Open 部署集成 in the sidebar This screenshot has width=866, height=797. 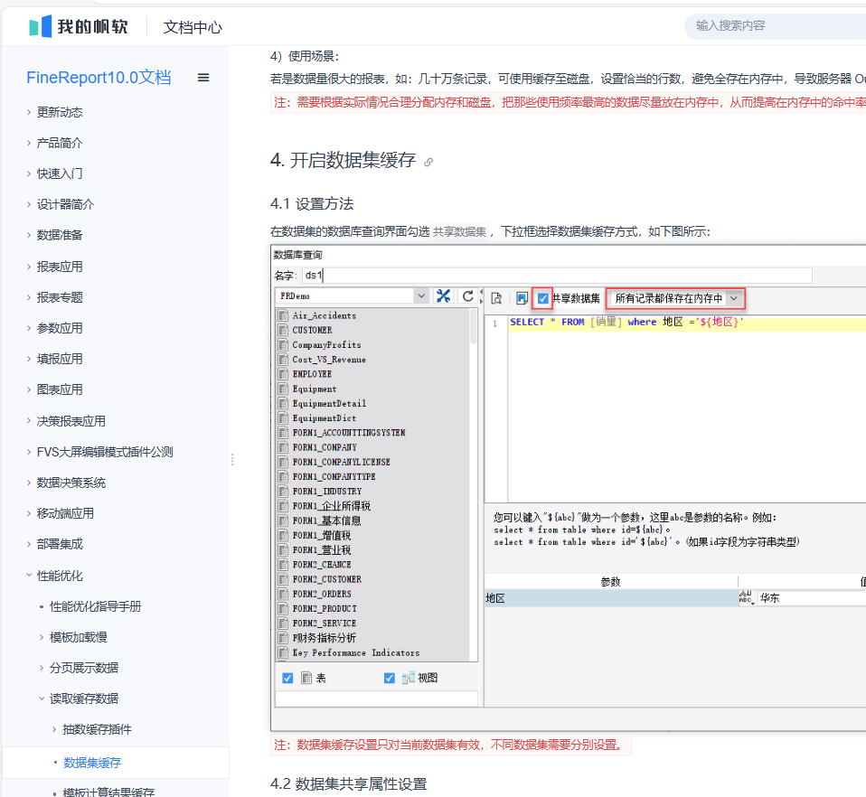[x=60, y=544]
